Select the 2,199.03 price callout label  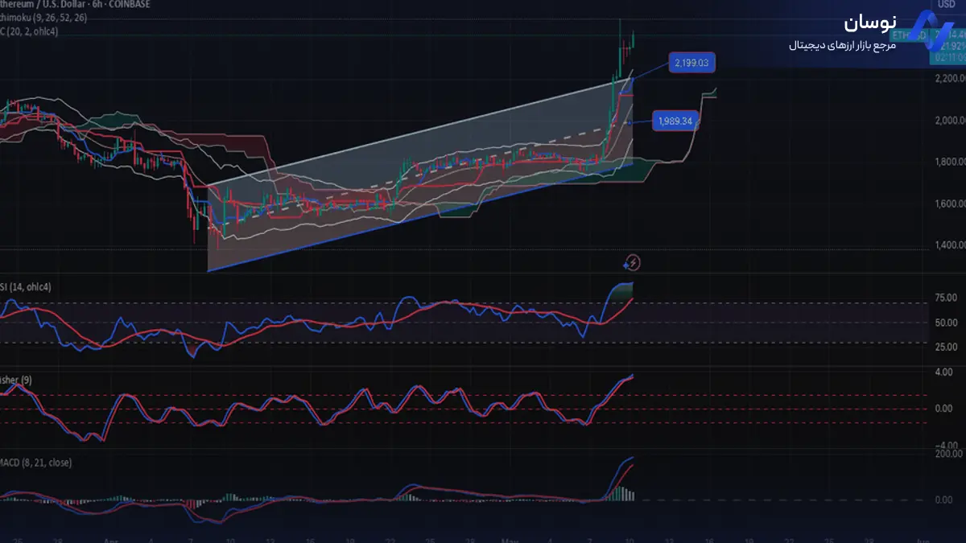691,62
